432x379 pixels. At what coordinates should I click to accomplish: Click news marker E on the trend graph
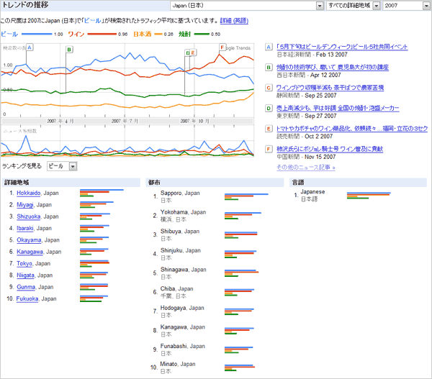[x=193, y=52]
